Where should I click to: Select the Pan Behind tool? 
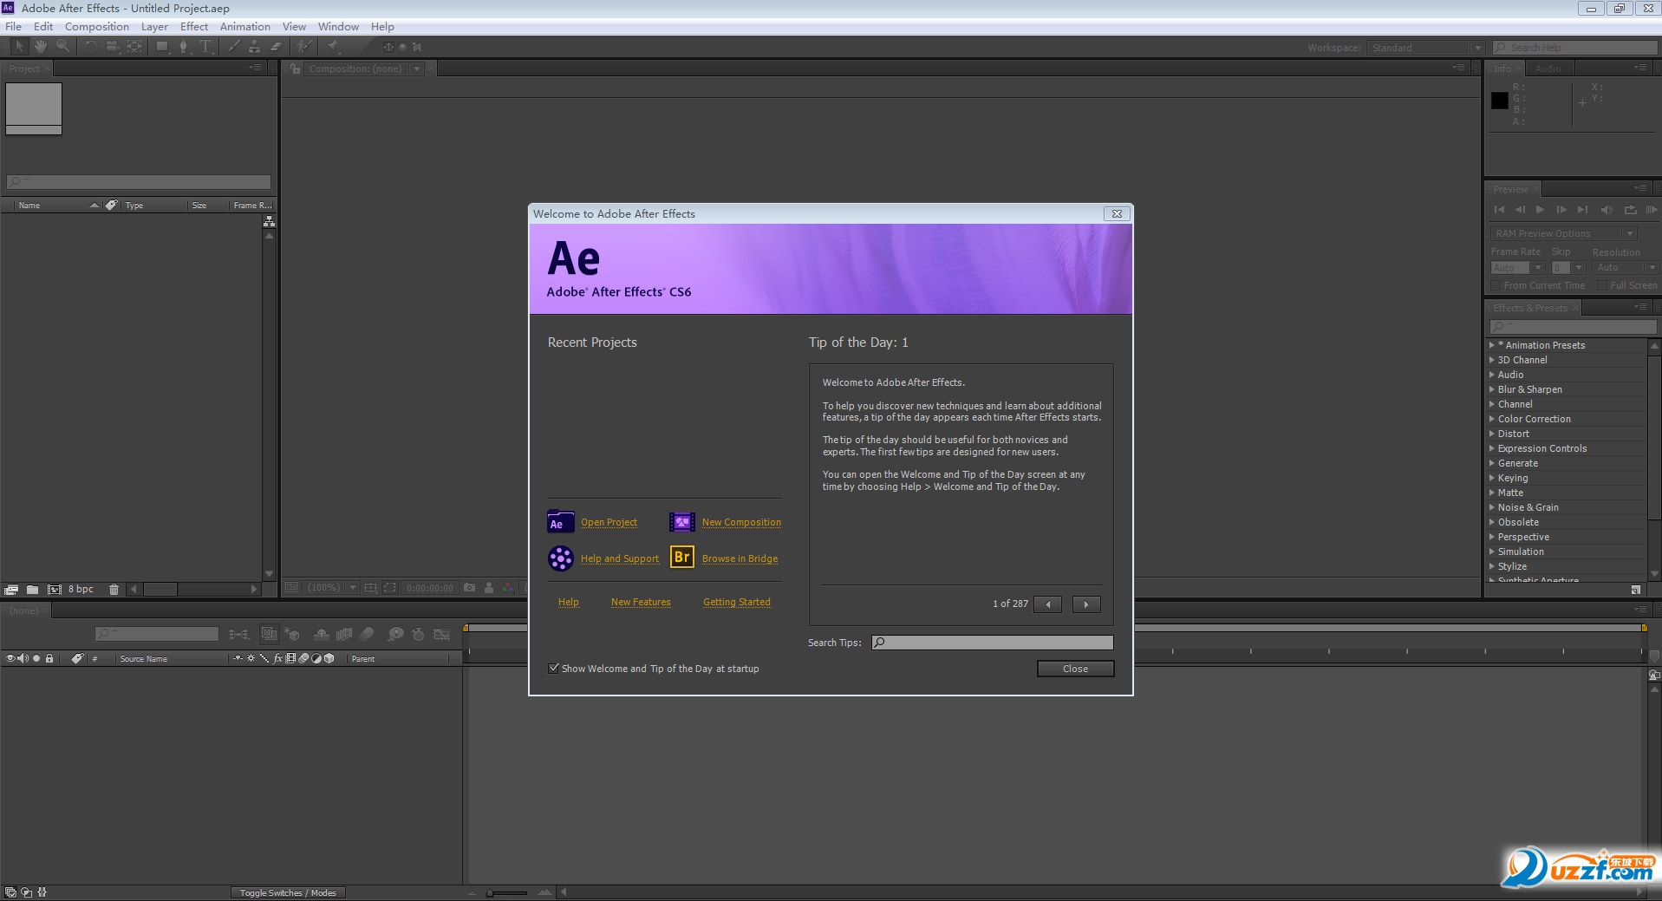(134, 46)
